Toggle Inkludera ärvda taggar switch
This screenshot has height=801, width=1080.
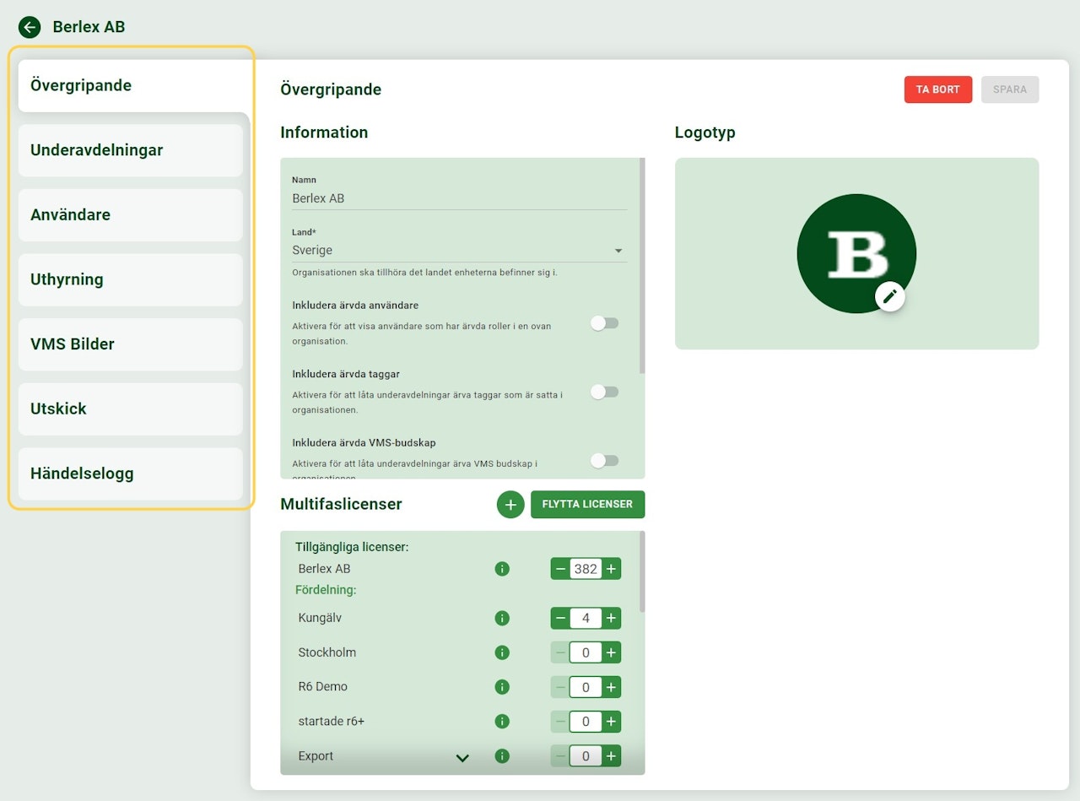[x=604, y=392]
